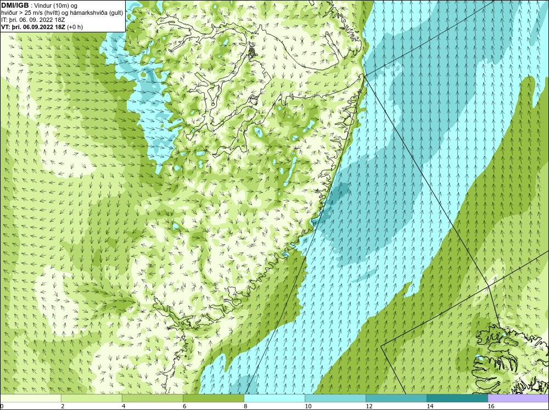The height and width of the screenshot is (410, 549).
Task: Click the legend value label 8
Action: [x=245, y=406]
